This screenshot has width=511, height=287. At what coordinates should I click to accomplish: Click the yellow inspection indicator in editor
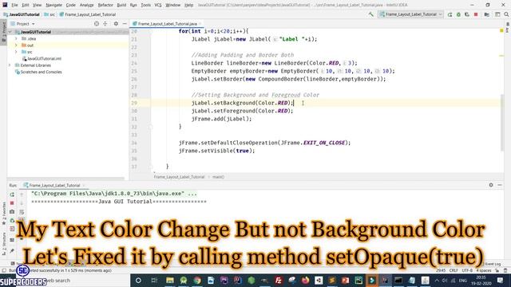point(501,30)
